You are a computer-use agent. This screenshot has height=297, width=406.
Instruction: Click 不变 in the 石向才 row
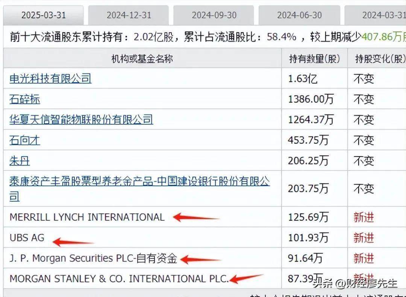(364, 140)
